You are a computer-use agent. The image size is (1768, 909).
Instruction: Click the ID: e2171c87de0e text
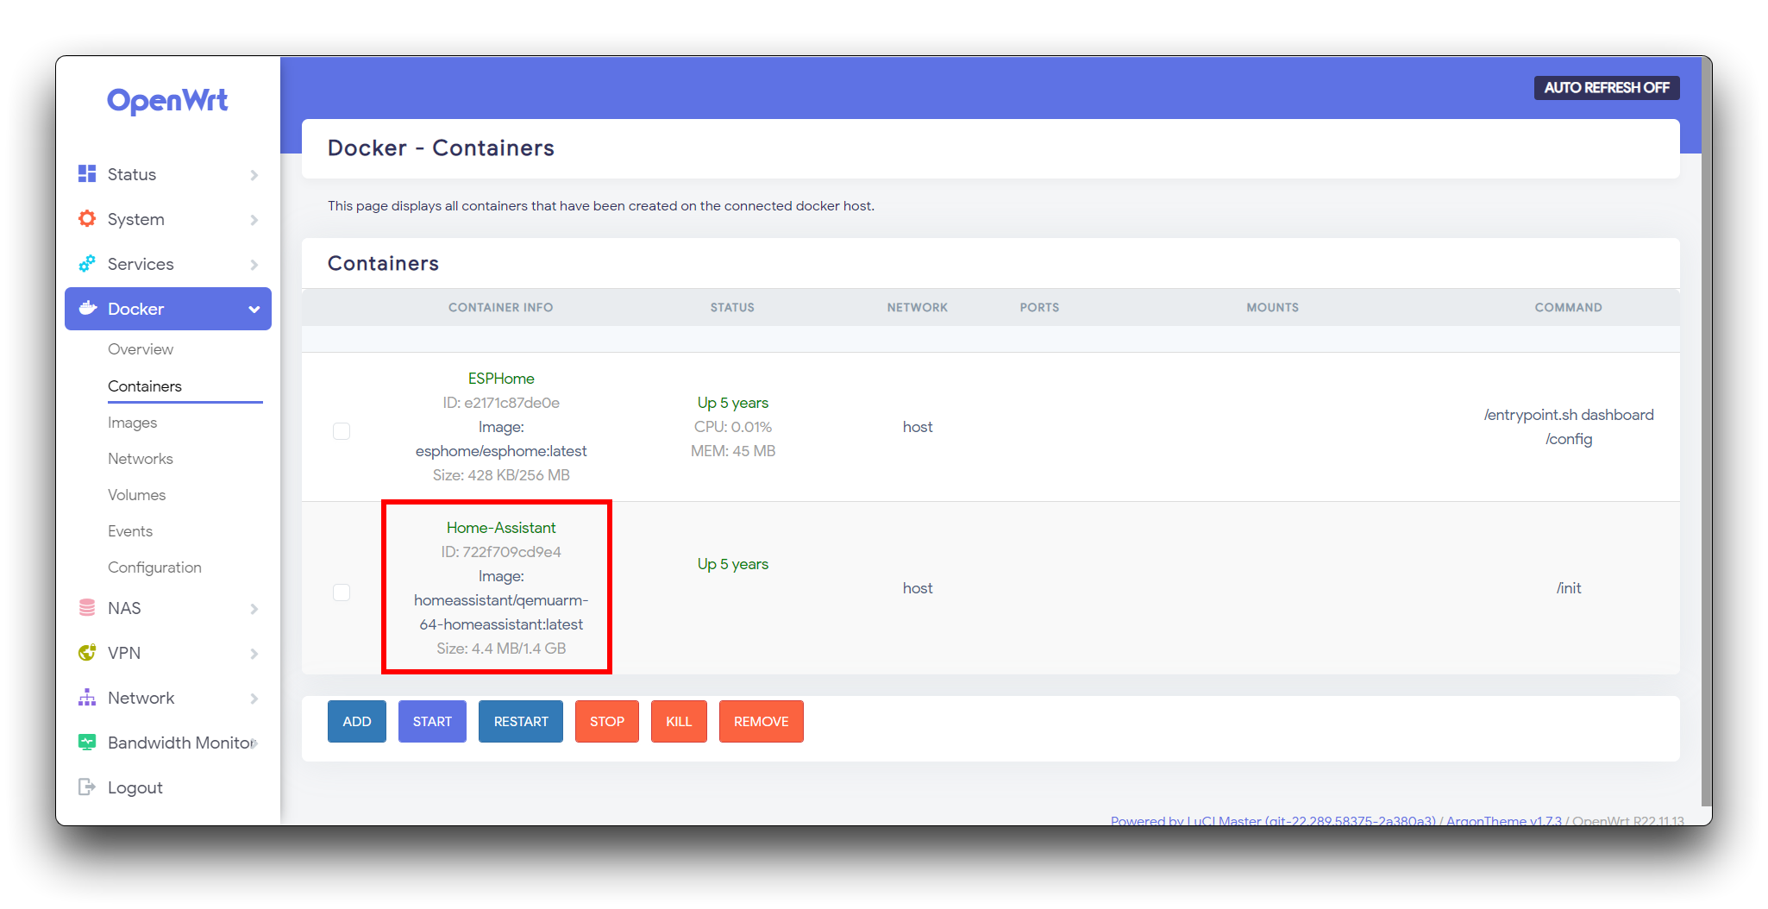[x=501, y=403]
